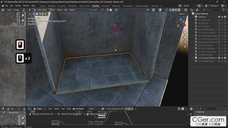
Task: Open the Render menu
Action: tap(18, 6)
